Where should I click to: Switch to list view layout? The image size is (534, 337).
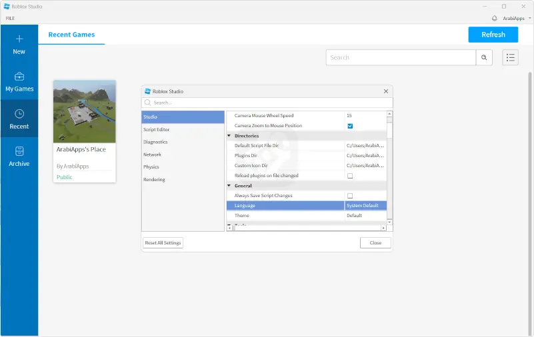[510, 57]
